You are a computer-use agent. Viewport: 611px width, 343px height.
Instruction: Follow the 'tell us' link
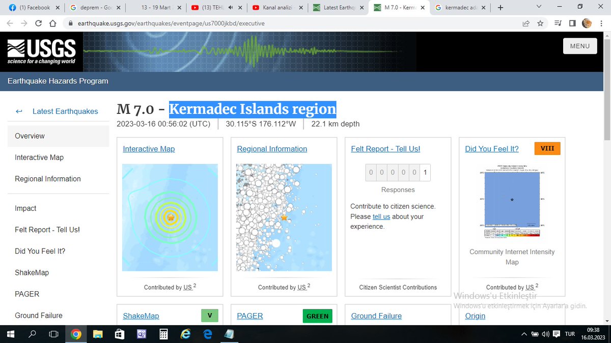[381, 216]
